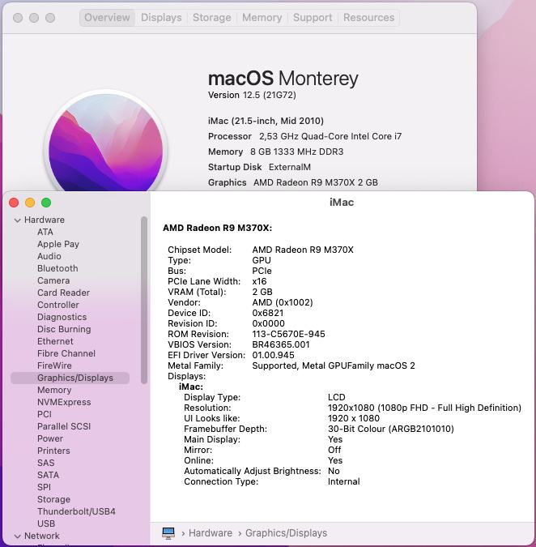The image size is (536, 547).
Task: Click the ROM Revision value 113-C5670E-945
Action: (x=288, y=334)
